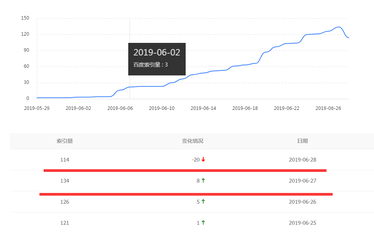Screen dimensions: 374x232
Task: Select the index value 121
Action: coord(65,223)
